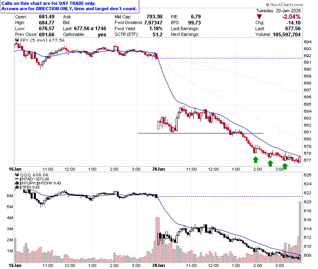
Task: Click the 20Jan date label under SPY chart
Action: pos(158,169)
